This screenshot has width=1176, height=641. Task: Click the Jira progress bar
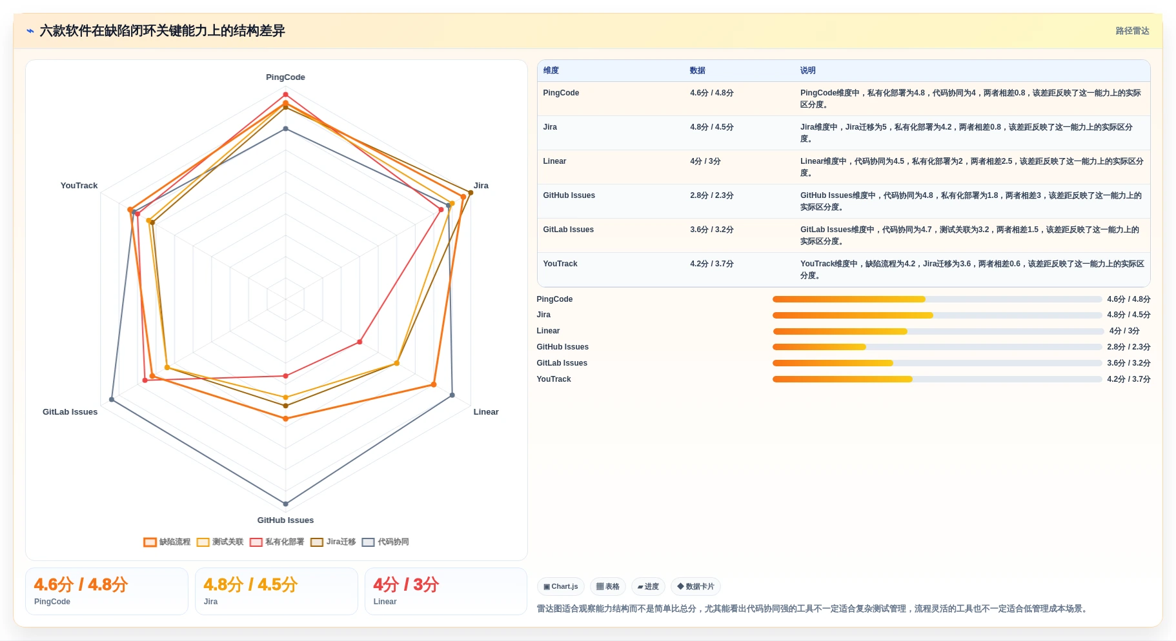pyautogui.click(x=937, y=315)
